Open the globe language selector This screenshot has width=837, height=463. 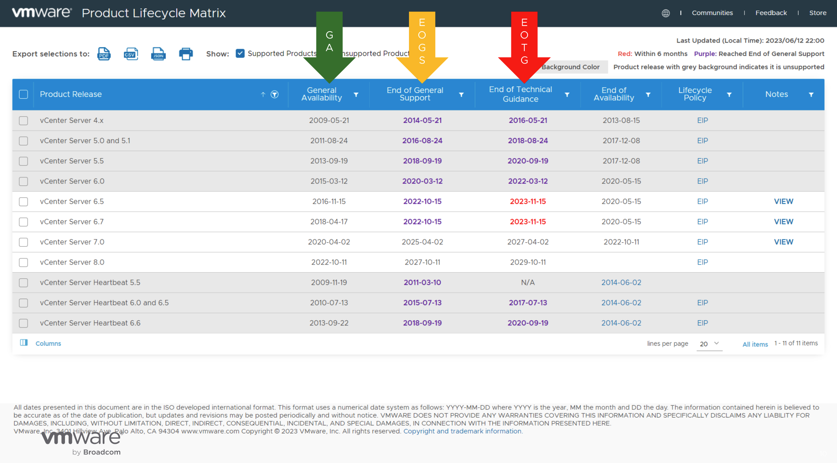(666, 13)
